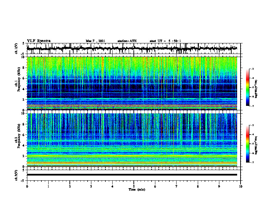Click time axis tick label "9"
Screen dimensions: 271x209
[x=219, y=186]
